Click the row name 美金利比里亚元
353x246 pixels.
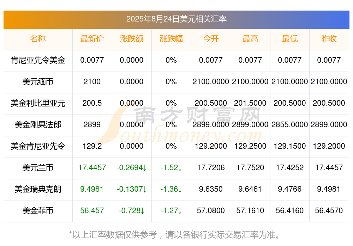(x=38, y=103)
